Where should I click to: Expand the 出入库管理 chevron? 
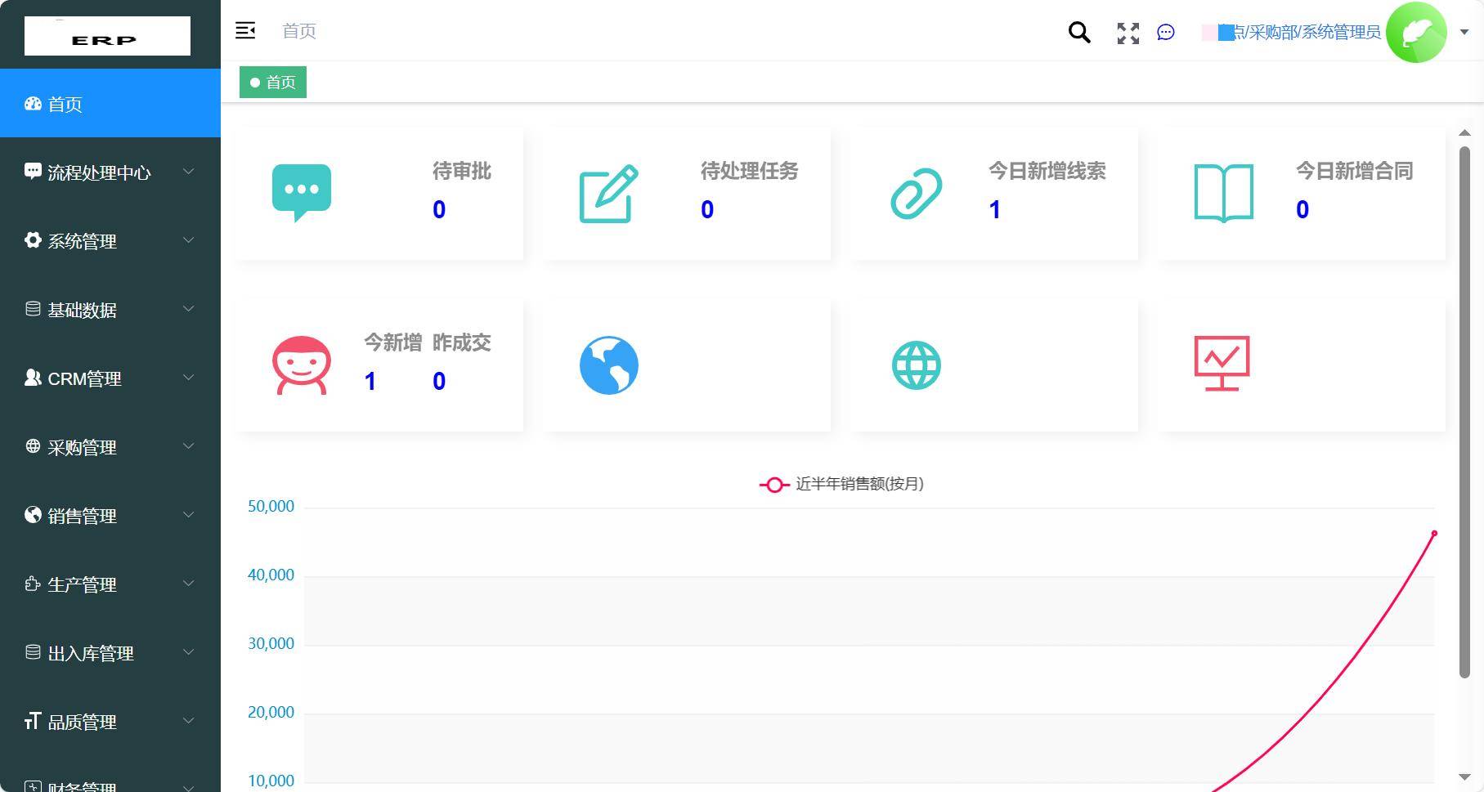(x=188, y=651)
